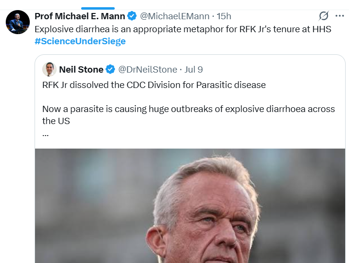
Task: Open Michael E. Mann's profile avatar
Action: (x=18, y=22)
